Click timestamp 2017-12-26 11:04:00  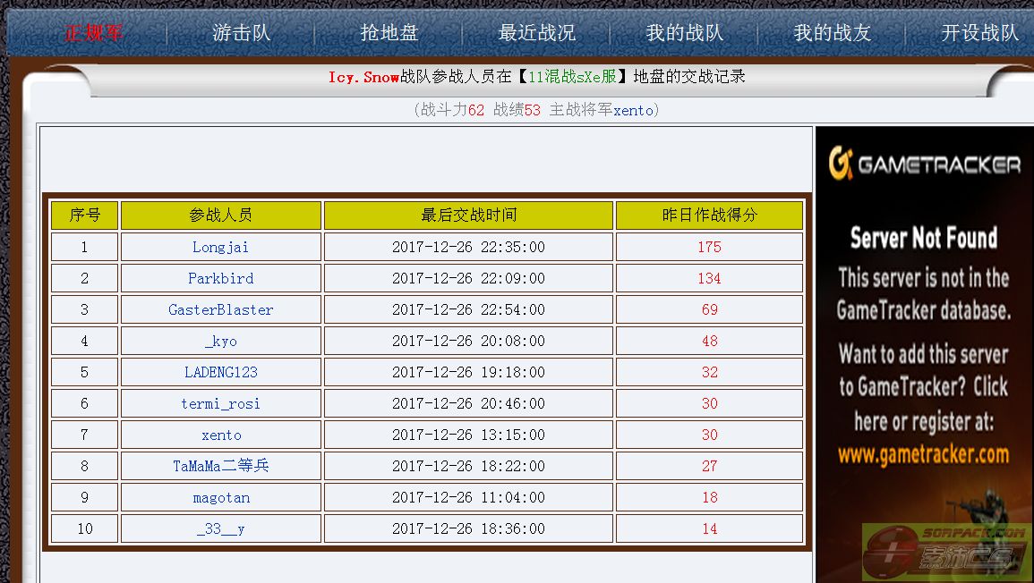468,497
